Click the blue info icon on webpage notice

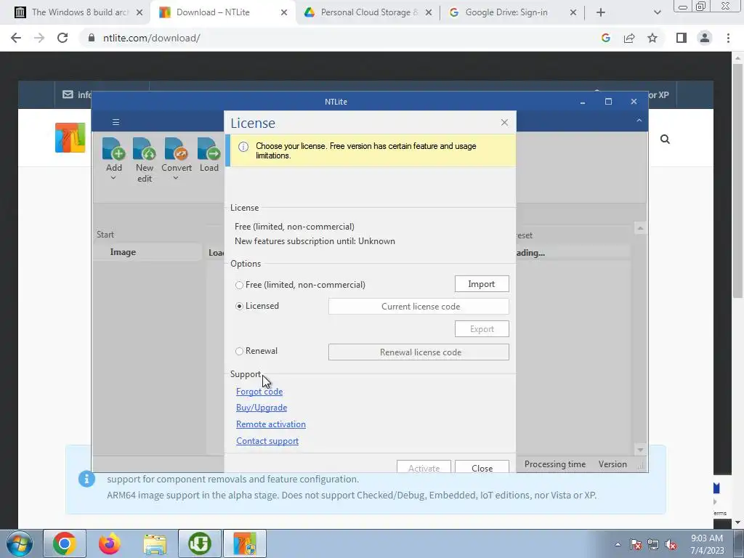86,479
